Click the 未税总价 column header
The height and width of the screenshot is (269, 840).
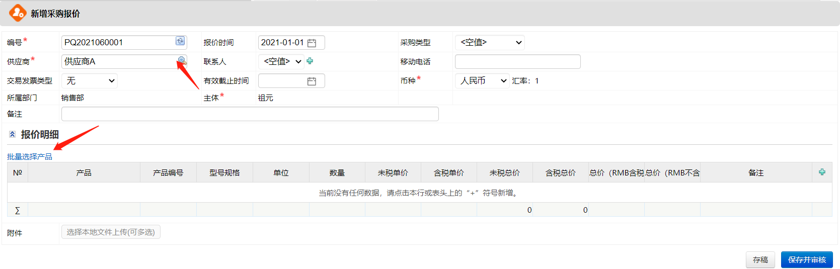505,172
